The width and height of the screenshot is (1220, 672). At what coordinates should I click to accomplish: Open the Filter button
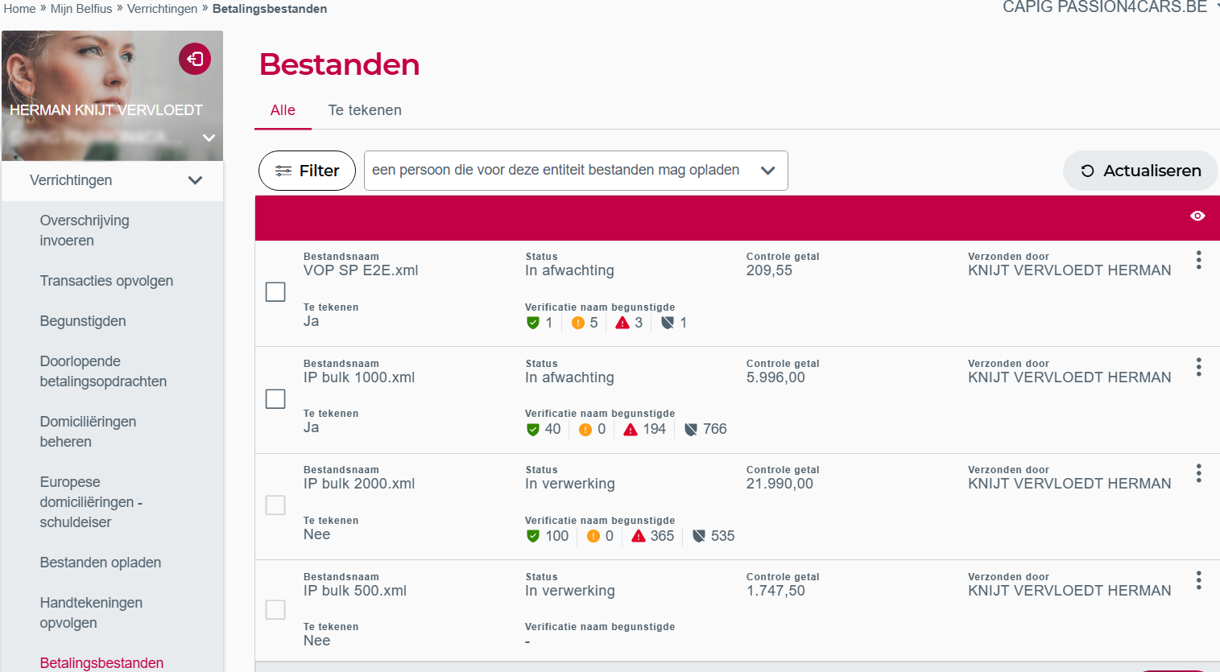(x=307, y=171)
